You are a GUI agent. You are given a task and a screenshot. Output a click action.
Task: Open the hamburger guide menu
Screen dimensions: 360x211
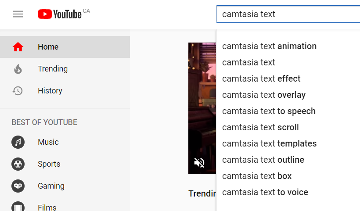tap(18, 14)
